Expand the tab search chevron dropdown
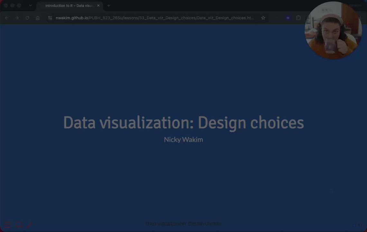This screenshot has height=232, width=367. click(x=31, y=5)
